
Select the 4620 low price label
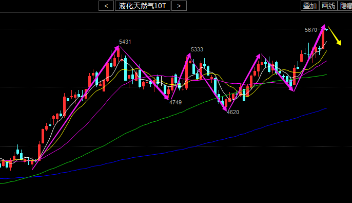click(233, 112)
